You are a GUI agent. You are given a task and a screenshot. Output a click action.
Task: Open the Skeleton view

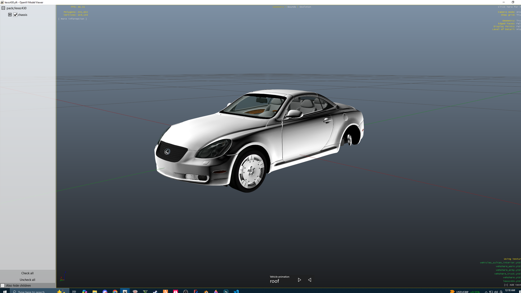pos(305,6)
